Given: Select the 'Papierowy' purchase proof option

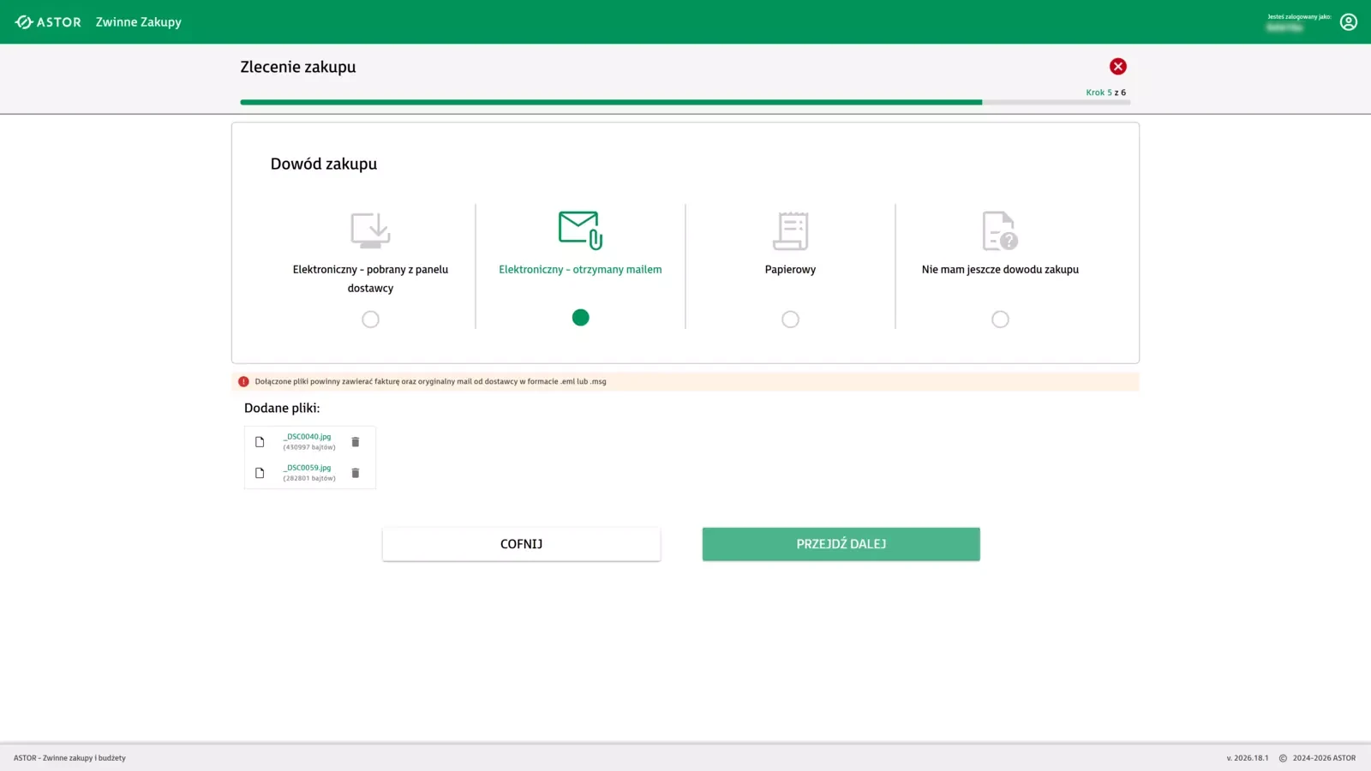Looking at the screenshot, I should pos(790,319).
